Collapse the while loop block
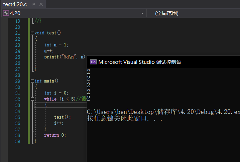This screenshot has height=162, width=240. click(x=32, y=99)
